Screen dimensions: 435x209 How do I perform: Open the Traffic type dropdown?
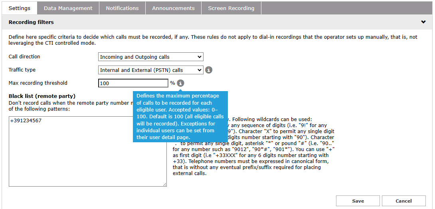(150, 70)
